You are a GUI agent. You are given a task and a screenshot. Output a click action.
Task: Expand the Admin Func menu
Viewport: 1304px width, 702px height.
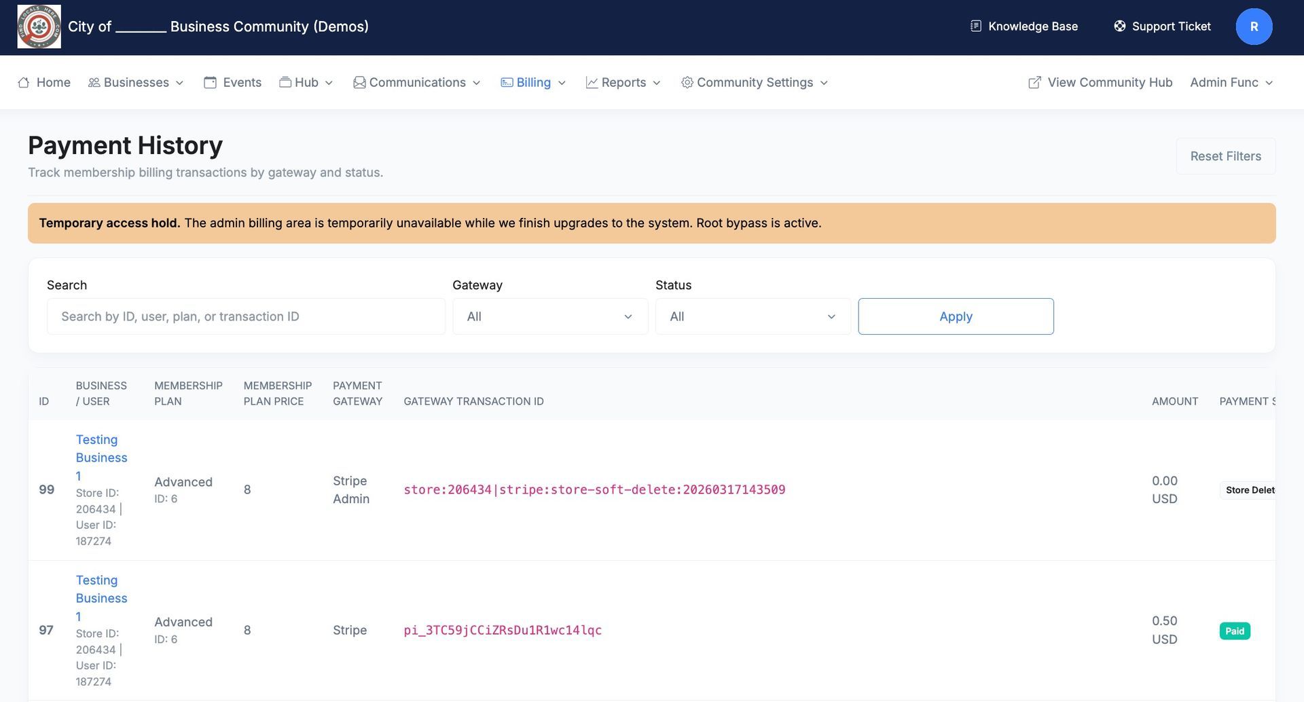point(1231,82)
